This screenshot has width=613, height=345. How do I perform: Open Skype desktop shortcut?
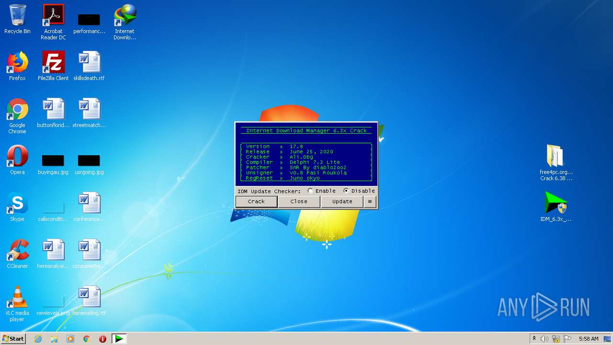point(17,207)
